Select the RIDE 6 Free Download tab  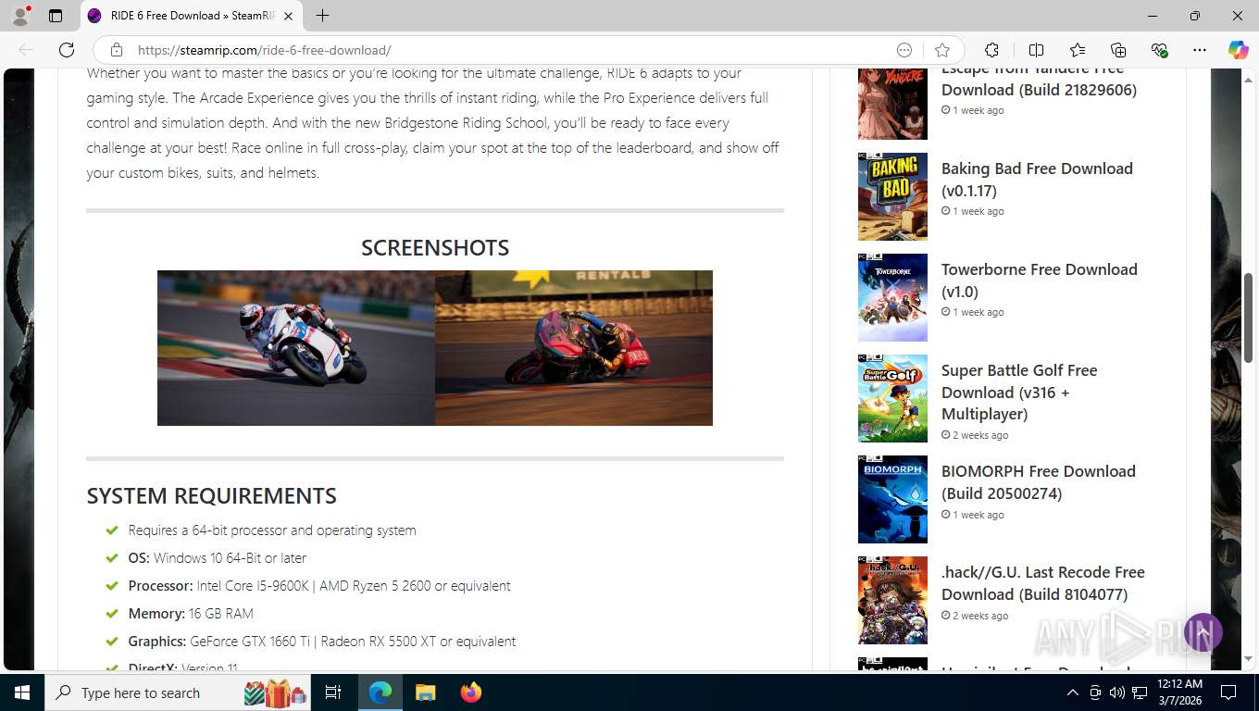click(192, 16)
